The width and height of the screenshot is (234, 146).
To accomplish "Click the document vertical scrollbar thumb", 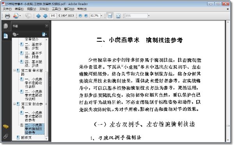I will 228,126.
